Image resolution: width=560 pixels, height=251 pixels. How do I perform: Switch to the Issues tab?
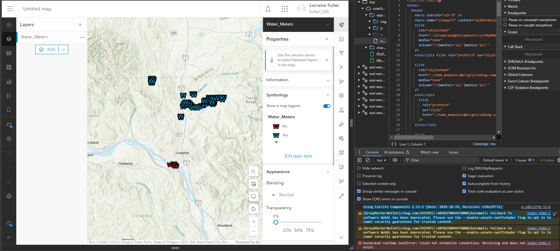pos(453,152)
